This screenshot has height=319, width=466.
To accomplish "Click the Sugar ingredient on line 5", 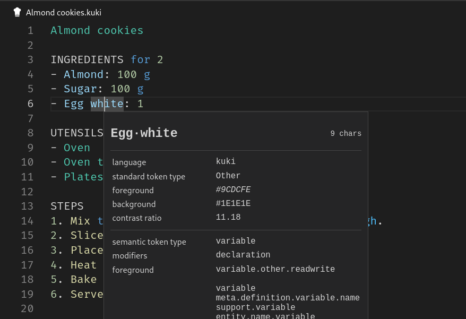I will pos(80,89).
